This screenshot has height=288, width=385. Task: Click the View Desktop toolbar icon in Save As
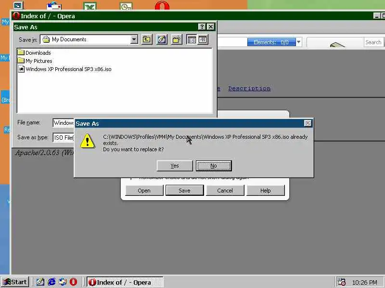point(162,39)
